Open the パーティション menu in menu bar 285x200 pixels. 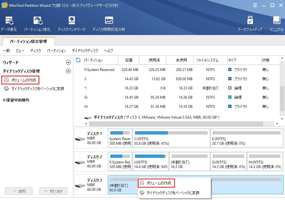coord(56,51)
